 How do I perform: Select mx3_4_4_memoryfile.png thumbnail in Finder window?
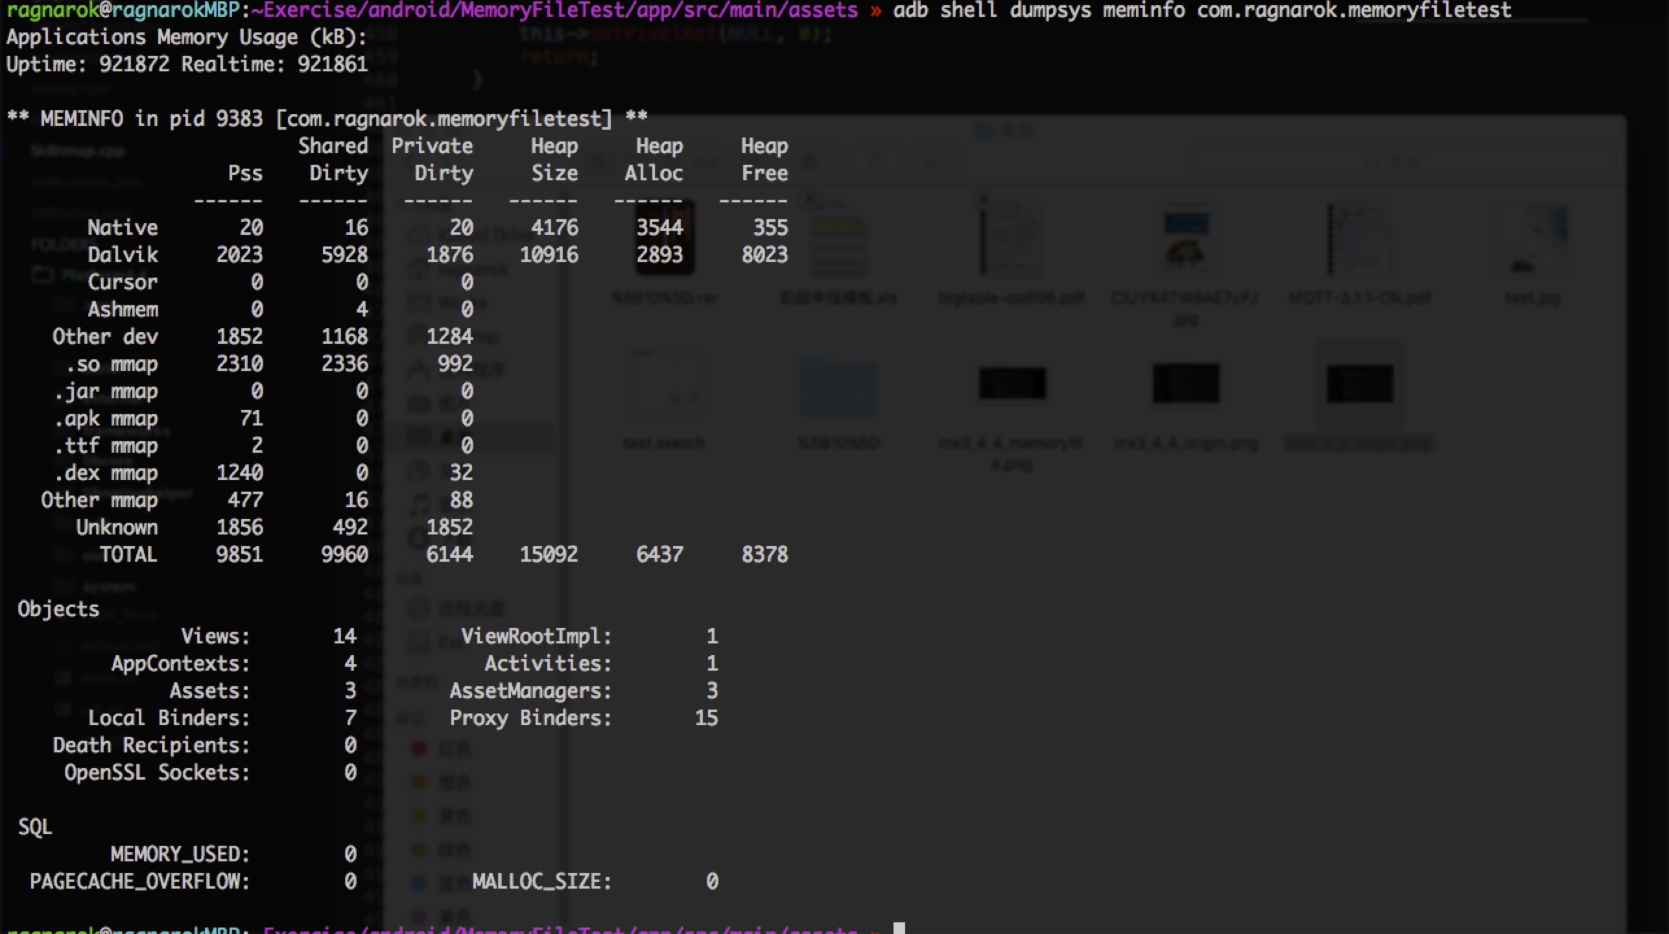click(x=1012, y=383)
